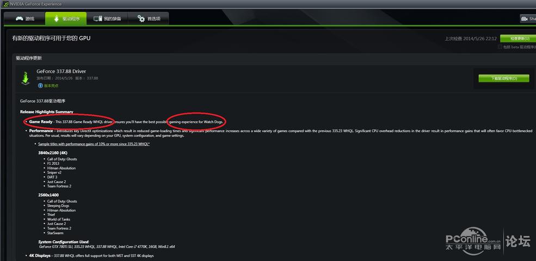Image resolution: width=536 pixels, height=261 pixels.
Task: Open the 游戏 tab
Action: tap(24, 18)
